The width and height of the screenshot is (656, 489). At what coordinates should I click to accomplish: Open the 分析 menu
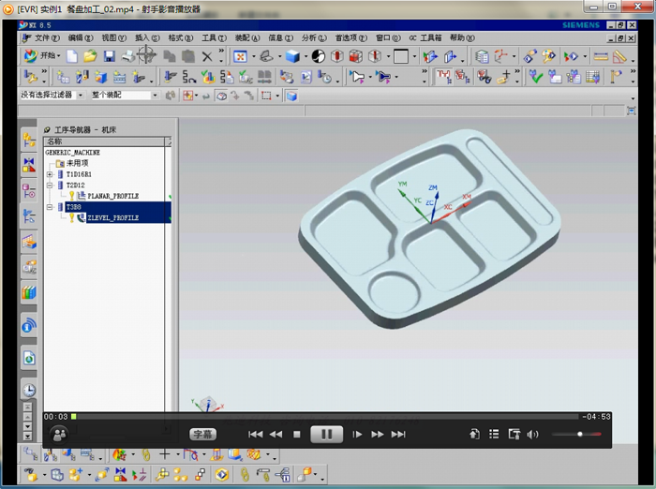point(310,38)
